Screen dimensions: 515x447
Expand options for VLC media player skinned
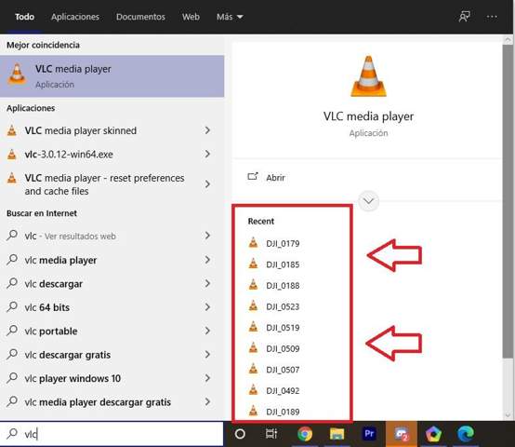(x=207, y=130)
